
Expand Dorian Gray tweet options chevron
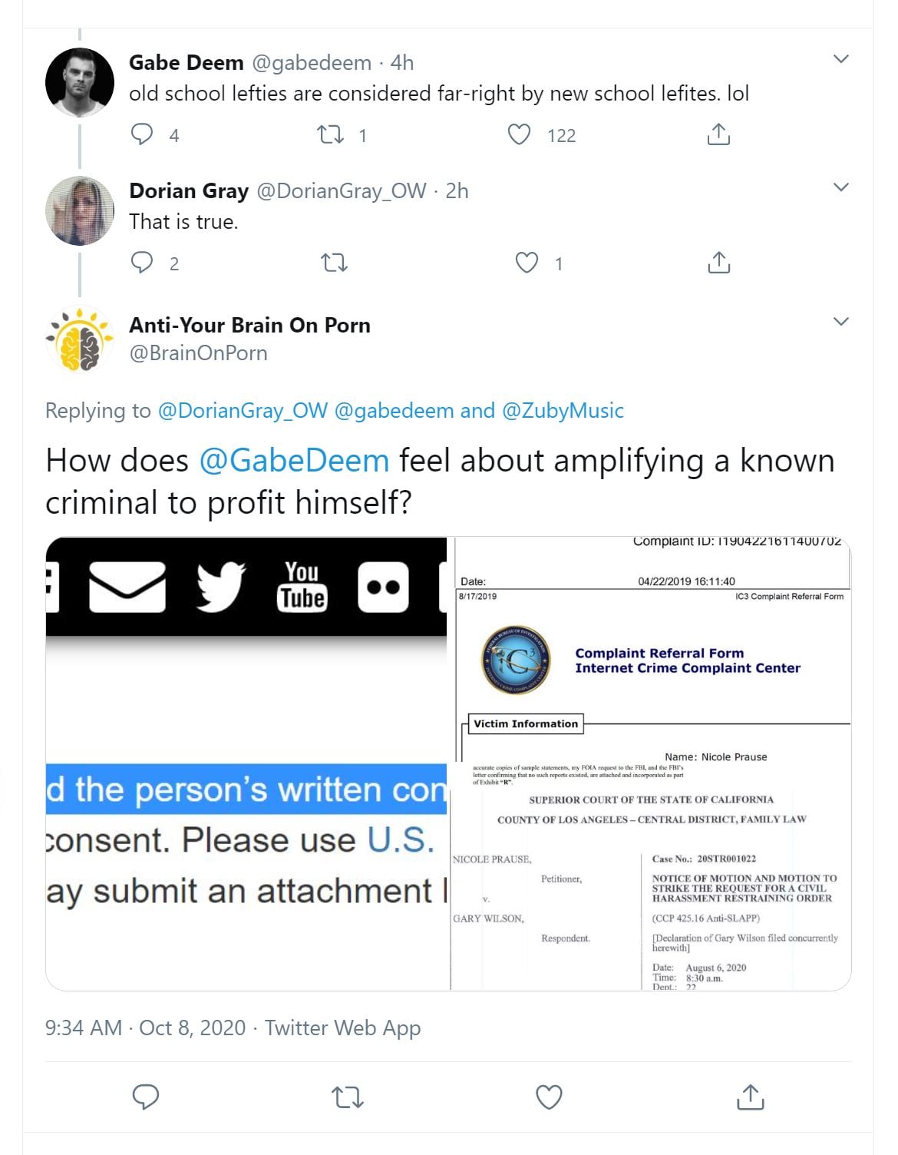click(x=841, y=187)
